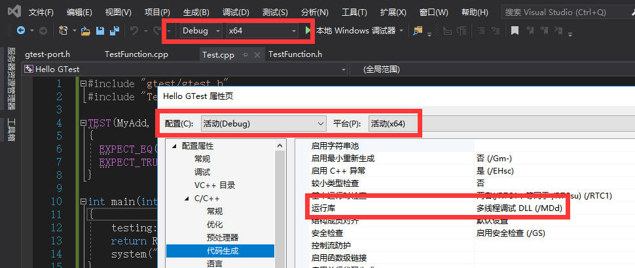Click the undo arrow icon
This screenshot has width=635, height=268.
tap(134, 30)
